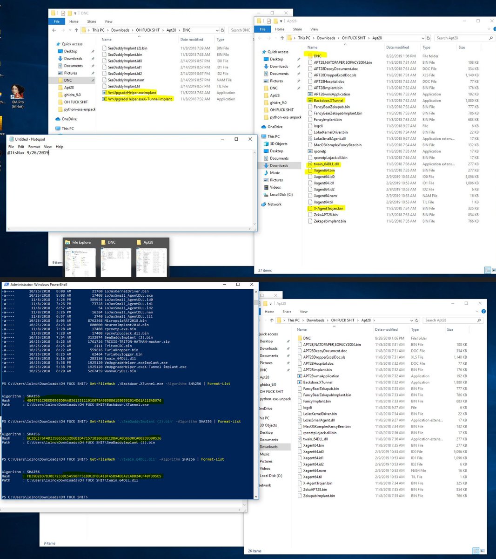This screenshot has height=559, width=496.
Task: Click inside the Search Apt28 box
Action: (463, 38)
